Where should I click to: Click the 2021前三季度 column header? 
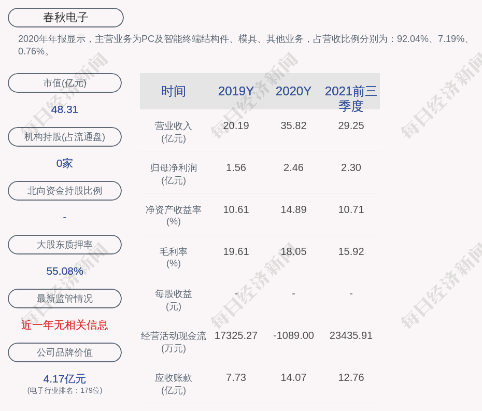(351, 98)
